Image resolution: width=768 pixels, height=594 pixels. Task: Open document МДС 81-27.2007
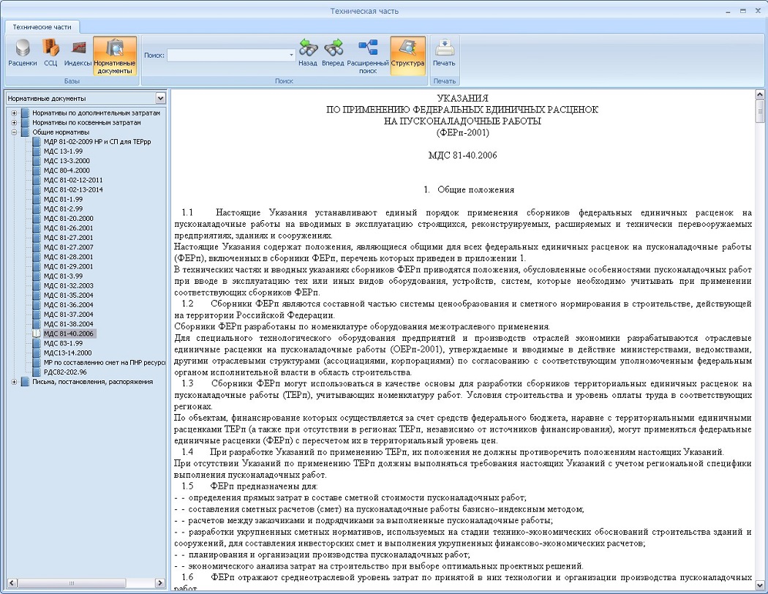(69, 247)
